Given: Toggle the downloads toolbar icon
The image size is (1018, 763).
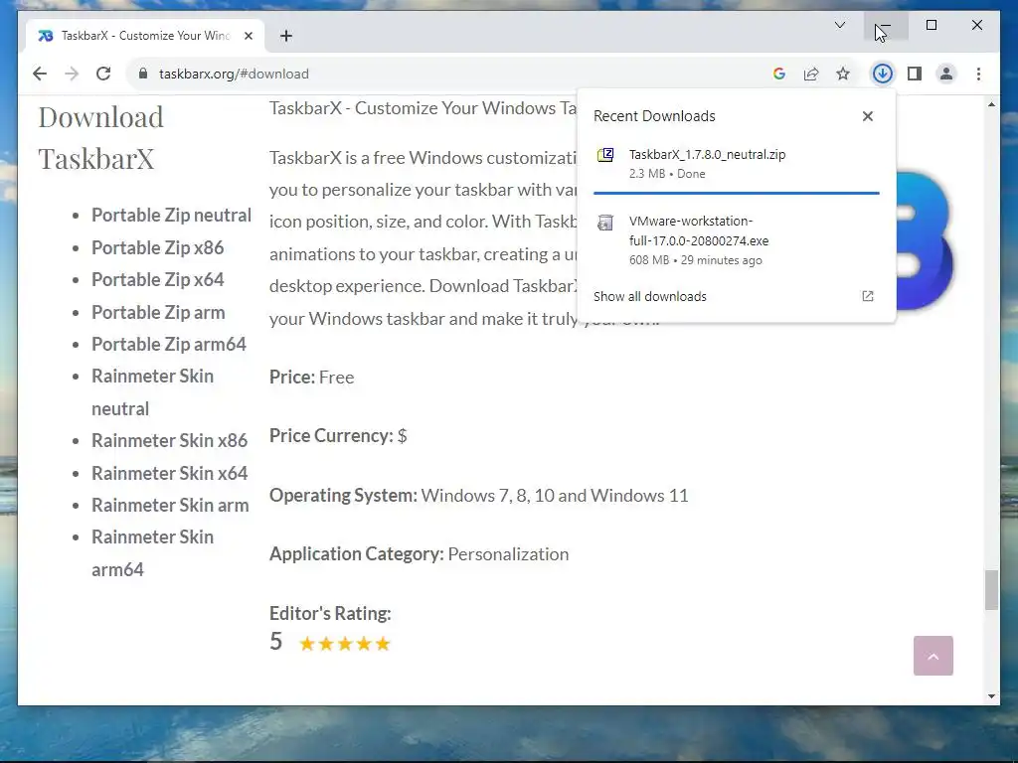Looking at the screenshot, I should click(x=883, y=74).
